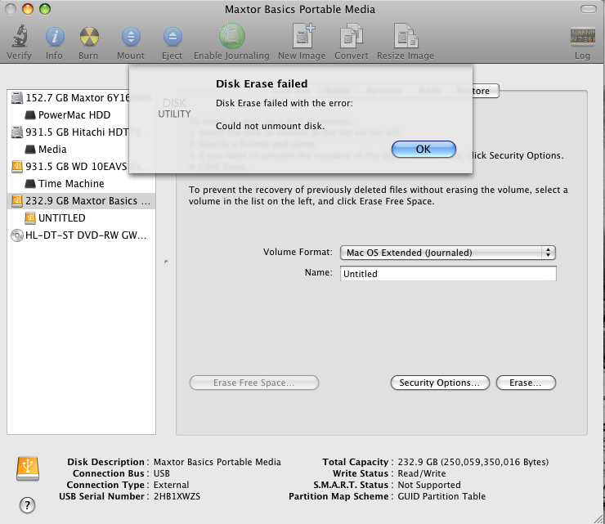
Task: Click the Maxtor Basics Portable Media description
Action: [x=217, y=462]
